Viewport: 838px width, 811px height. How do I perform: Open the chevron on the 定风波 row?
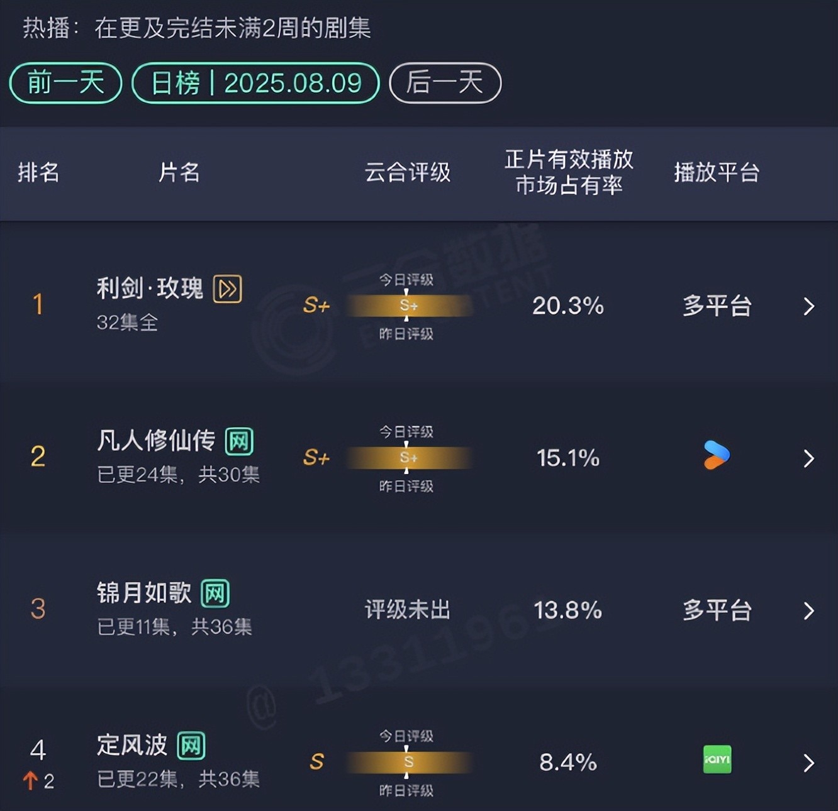tap(809, 763)
